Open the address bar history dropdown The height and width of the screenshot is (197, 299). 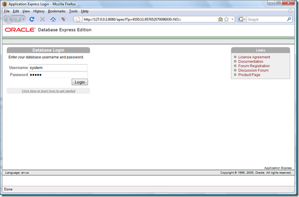click(232, 19)
